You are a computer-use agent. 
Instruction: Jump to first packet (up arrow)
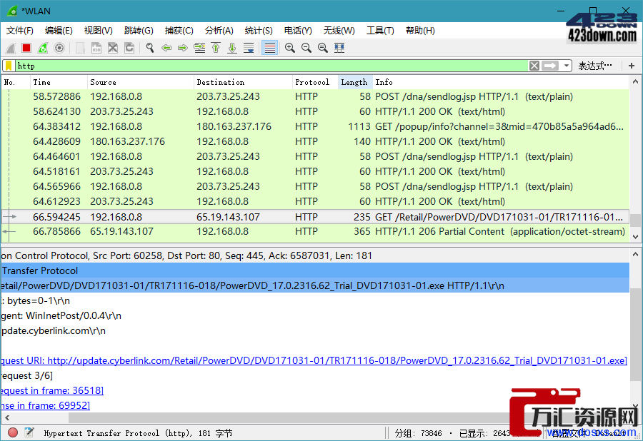coord(216,48)
